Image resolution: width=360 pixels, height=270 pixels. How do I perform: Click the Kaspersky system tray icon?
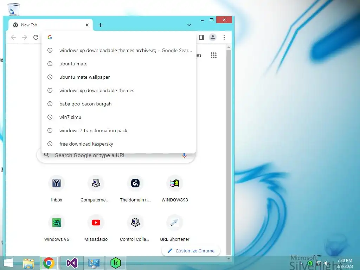(310, 263)
